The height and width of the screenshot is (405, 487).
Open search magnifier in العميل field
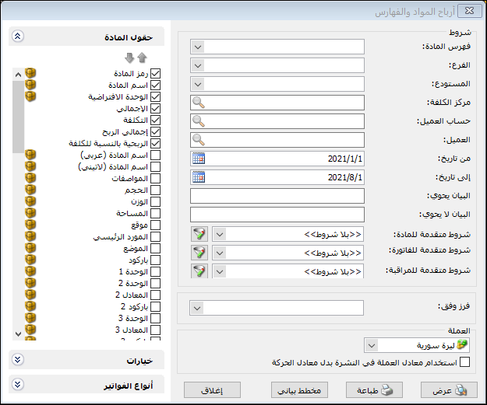[x=199, y=140]
